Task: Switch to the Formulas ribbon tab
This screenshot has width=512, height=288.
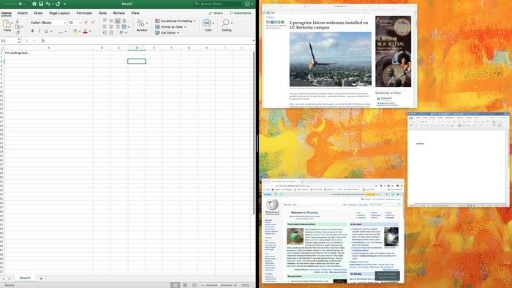Action: (84, 13)
